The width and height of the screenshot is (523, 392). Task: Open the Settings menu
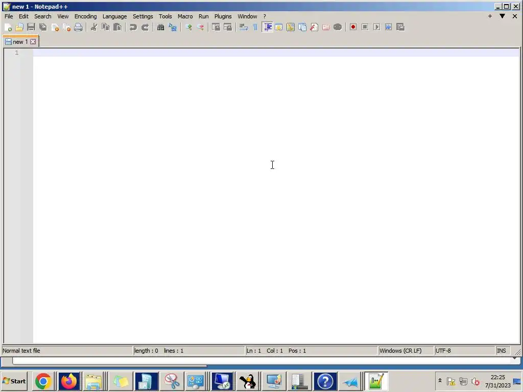click(143, 16)
